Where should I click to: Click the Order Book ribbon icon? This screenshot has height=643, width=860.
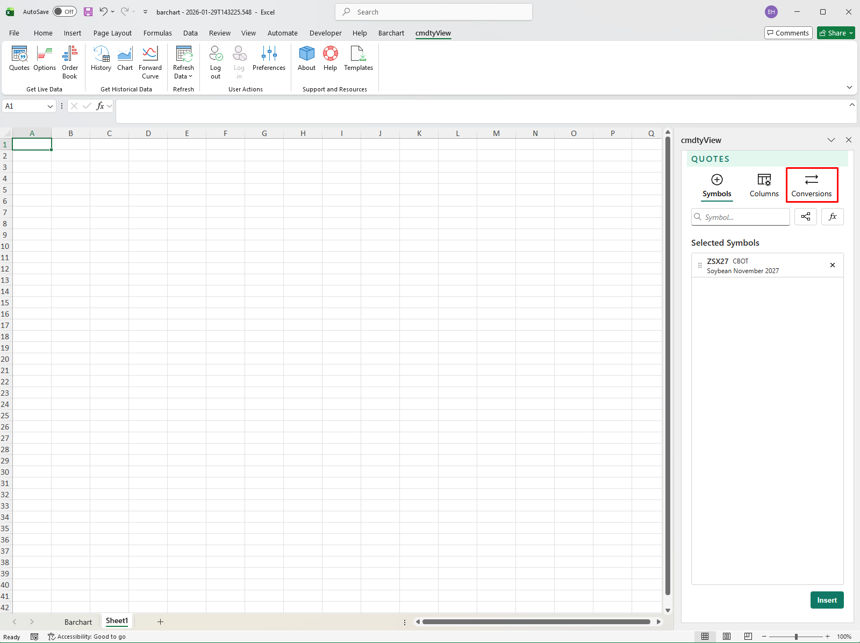[x=70, y=62]
